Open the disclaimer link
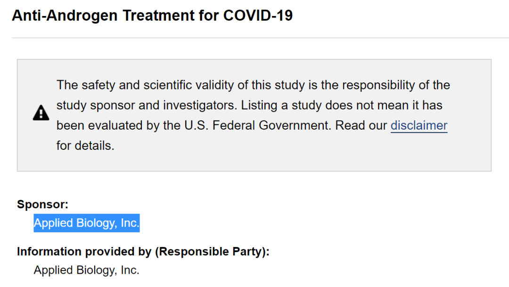This screenshot has height=287, width=509. click(419, 125)
